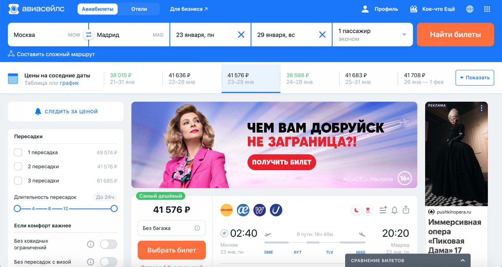502x267 pixels.
Task: Click the long layover hourglass badge
Action: click(368, 210)
